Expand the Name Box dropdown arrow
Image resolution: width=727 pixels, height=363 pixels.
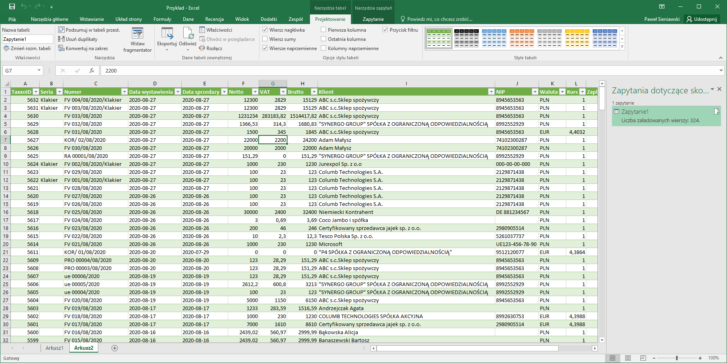39,71
